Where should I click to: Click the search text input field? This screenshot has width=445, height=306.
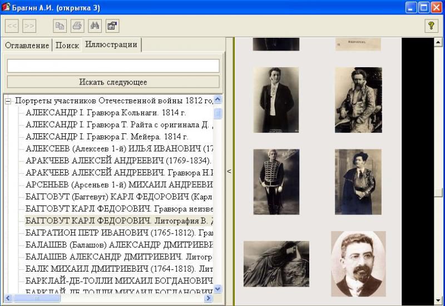tap(113, 66)
